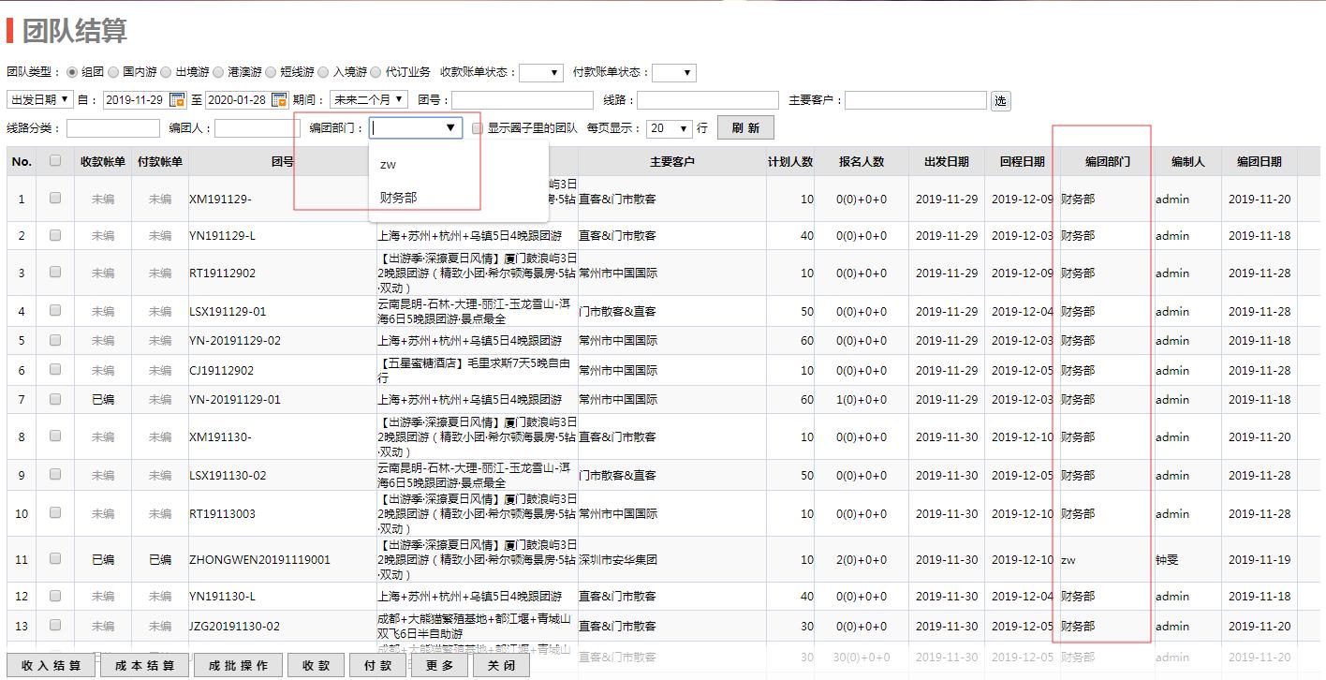Open the 期间 未来二个月 dropdown

point(369,99)
